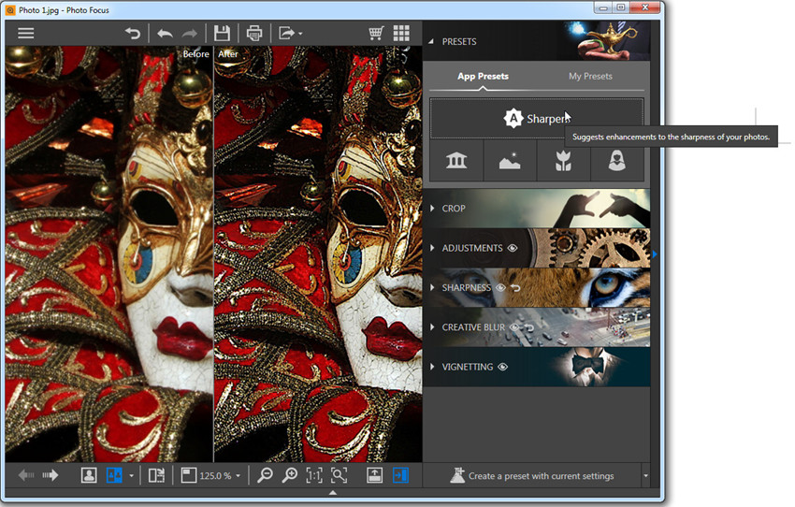Open share options dropdown arrow

click(300, 34)
